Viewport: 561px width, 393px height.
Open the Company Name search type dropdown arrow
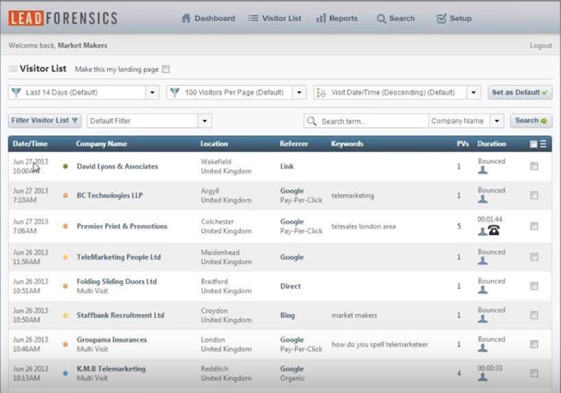(497, 121)
